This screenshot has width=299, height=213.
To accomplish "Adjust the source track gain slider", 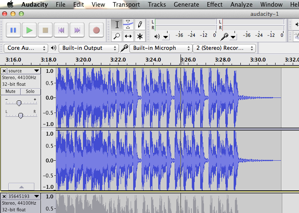I will [19, 103].
